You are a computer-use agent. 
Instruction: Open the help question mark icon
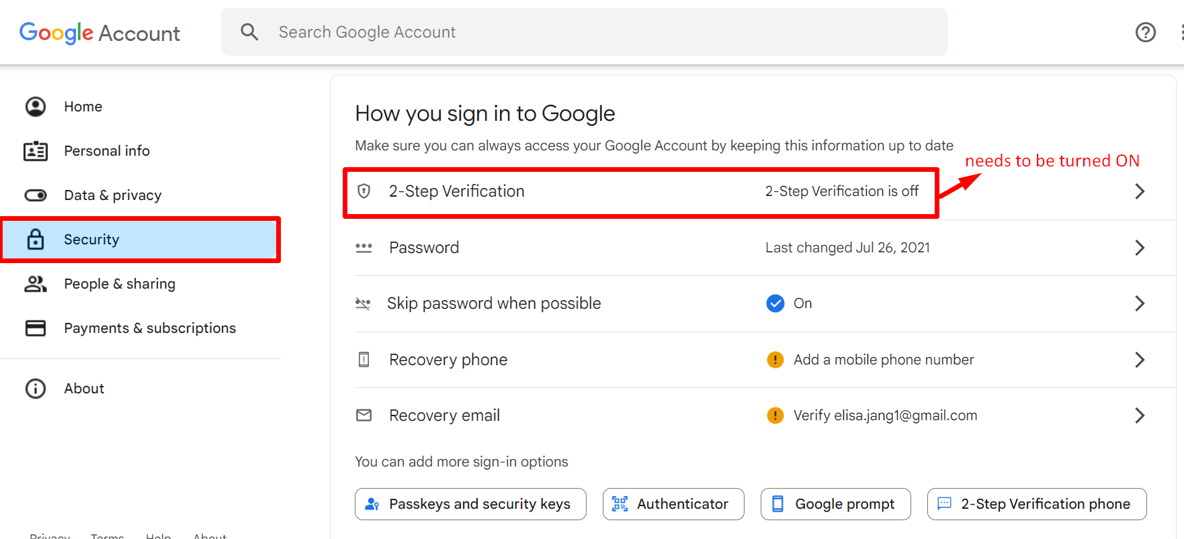[x=1145, y=32]
